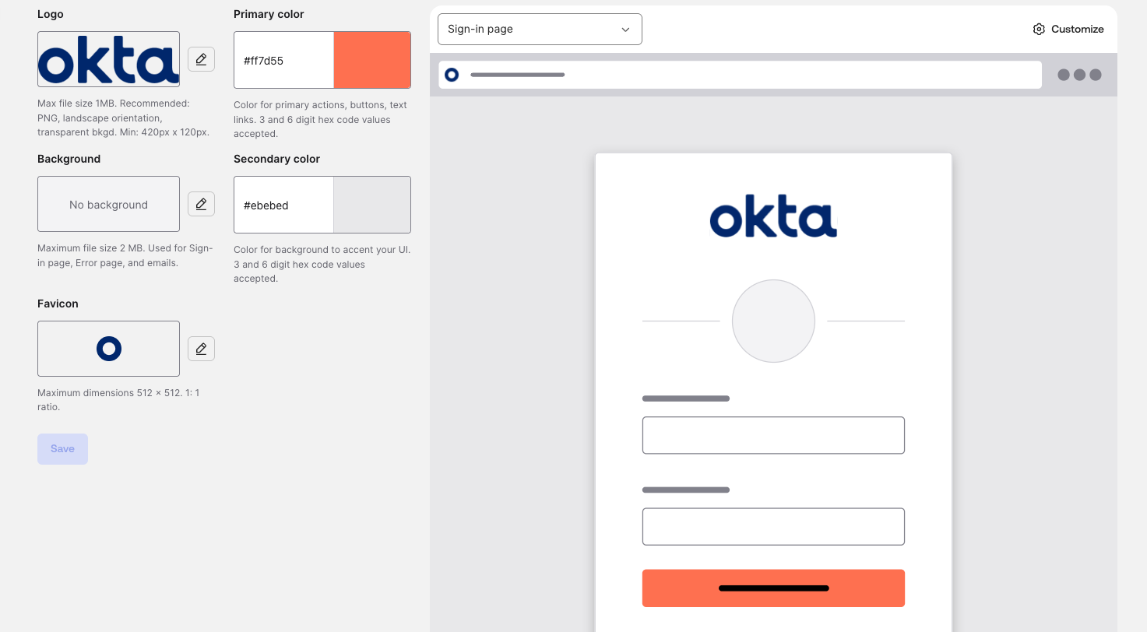1147x632 pixels.
Task: Focus the Primary color hex field #ff7d55
Action: (283, 60)
